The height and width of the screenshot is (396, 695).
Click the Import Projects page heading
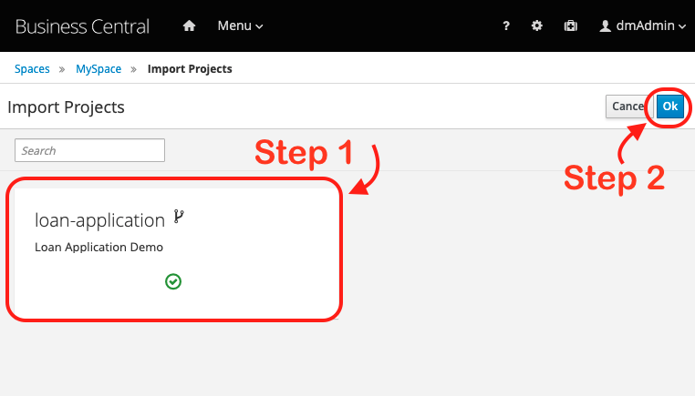point(66,107)
